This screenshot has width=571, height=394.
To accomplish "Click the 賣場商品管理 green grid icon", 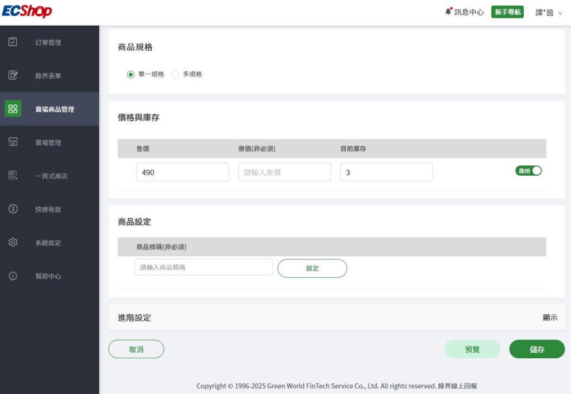I will [x=13, y=109].
